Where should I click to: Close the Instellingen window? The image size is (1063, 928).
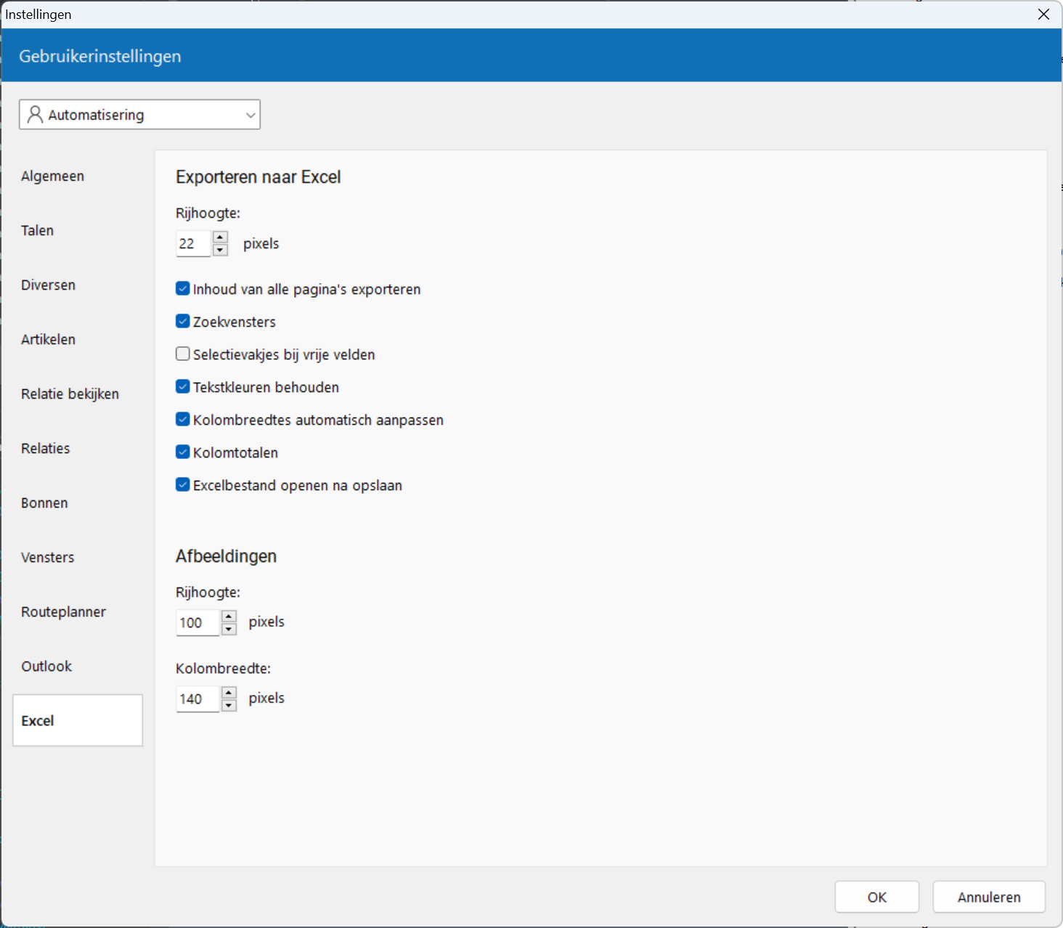click(1043, 15)
